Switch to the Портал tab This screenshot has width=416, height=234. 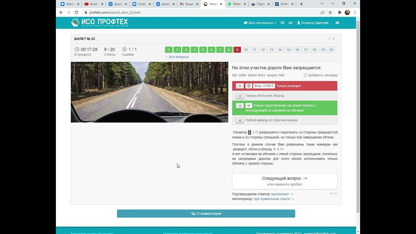(261, 4)
